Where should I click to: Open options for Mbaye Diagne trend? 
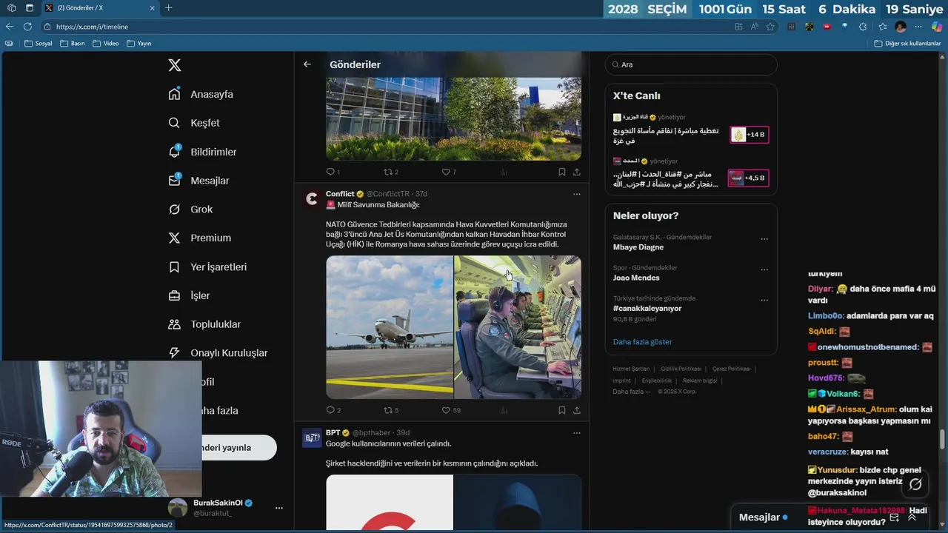tap(764, 239)
